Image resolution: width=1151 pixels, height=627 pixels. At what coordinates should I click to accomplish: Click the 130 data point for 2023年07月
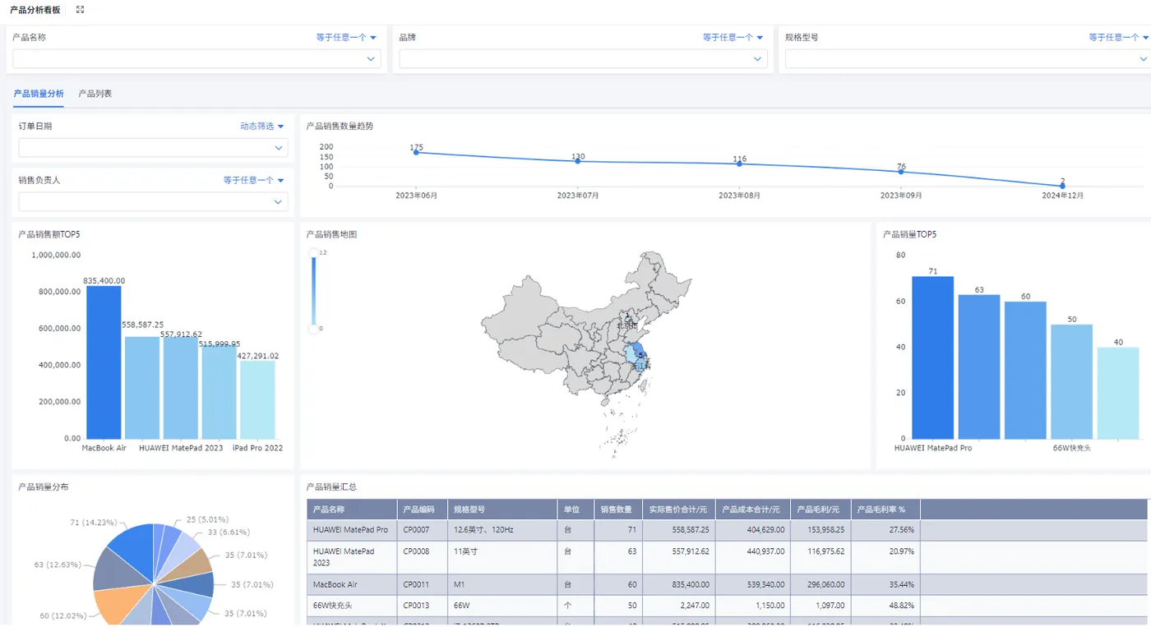pos(578,161)
